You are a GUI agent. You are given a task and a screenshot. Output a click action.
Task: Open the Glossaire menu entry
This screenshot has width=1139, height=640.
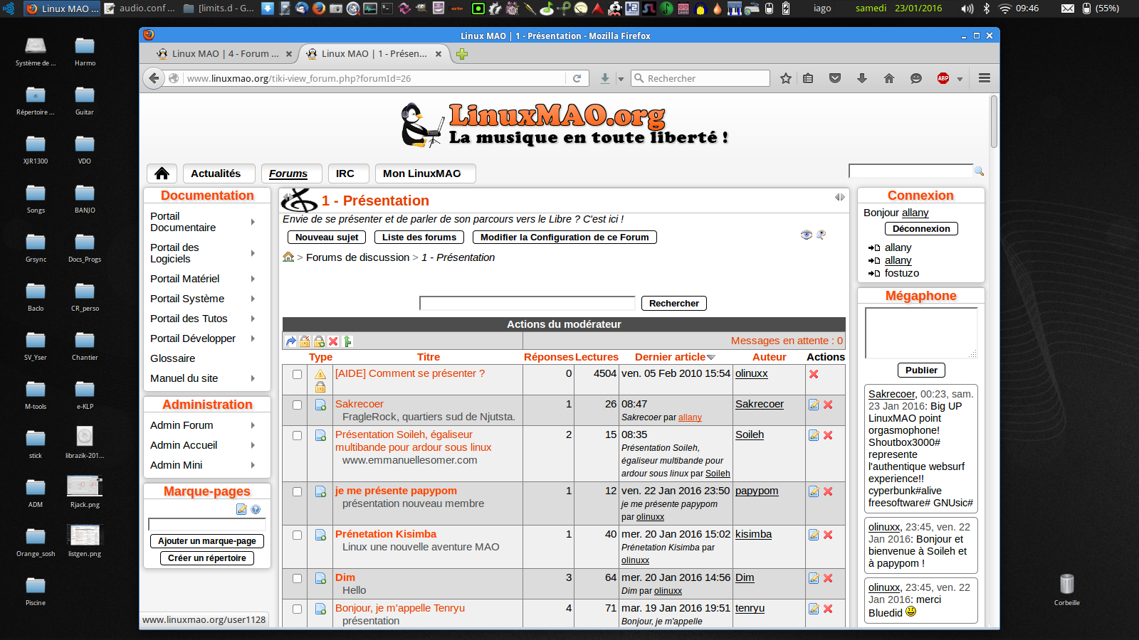click(173, 358)
